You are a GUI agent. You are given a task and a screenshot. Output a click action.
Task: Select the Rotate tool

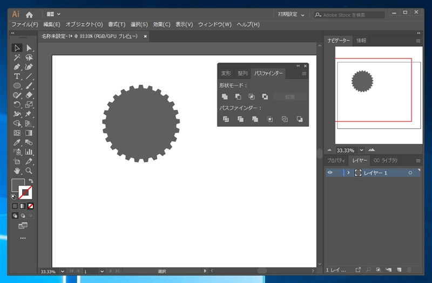[x=17, y=105]
